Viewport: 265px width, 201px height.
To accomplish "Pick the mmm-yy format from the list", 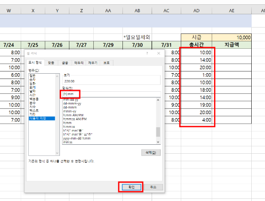I will click(69, 111).
